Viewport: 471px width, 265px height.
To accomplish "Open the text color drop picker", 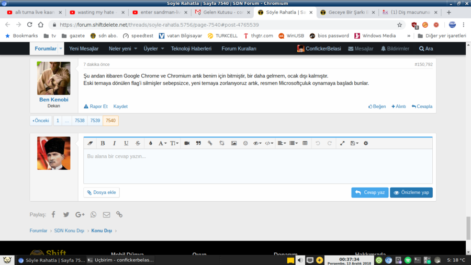I will pos(151,143).
